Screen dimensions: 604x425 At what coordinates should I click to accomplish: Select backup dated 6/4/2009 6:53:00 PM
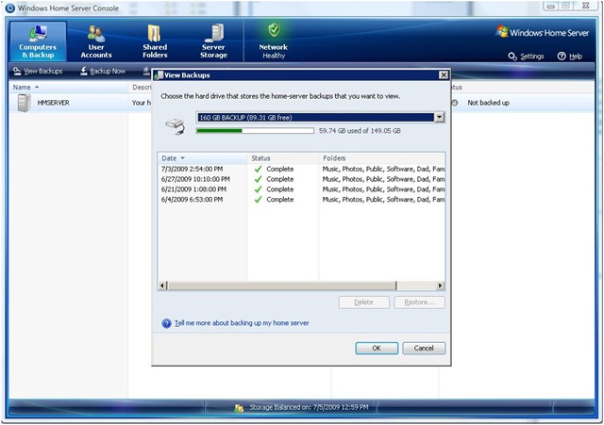coord(192,199)
